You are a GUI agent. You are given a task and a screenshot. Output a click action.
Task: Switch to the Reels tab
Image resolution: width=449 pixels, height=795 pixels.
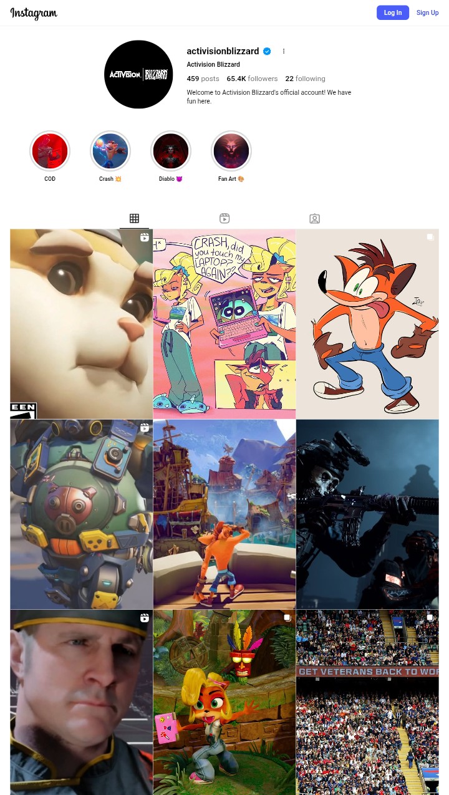point(224,218)
